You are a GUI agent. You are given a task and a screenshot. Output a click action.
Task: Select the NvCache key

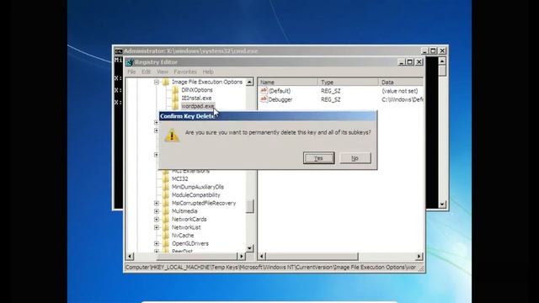click(x=183, y=236)
